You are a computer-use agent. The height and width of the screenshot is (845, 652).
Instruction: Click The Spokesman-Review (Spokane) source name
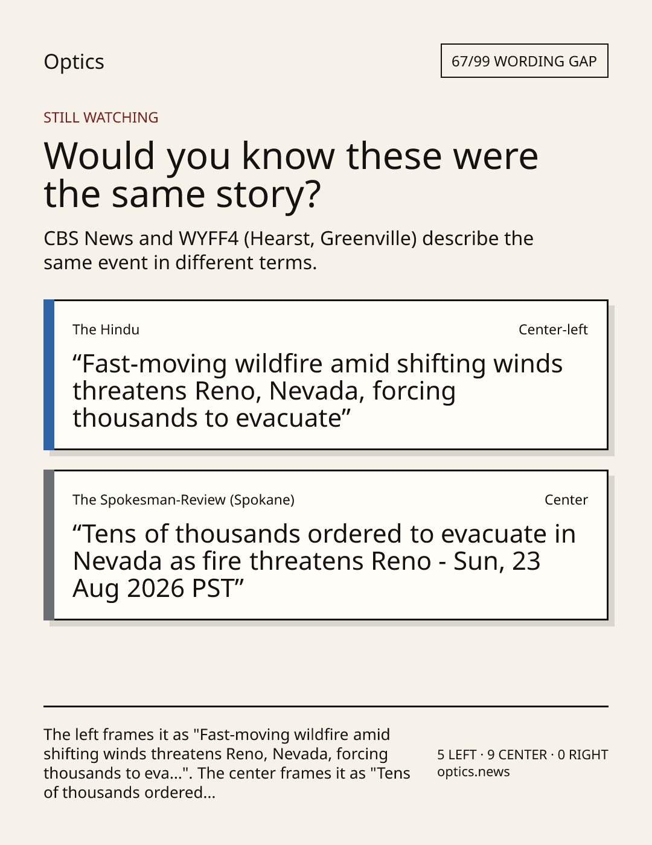[184, 500]
